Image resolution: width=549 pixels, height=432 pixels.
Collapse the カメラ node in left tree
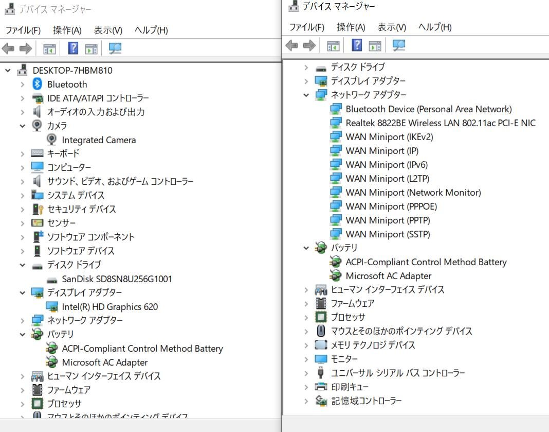point(23,126)
